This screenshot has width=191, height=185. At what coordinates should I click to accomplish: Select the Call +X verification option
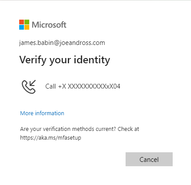pyautogui.click(x=71, y=86)
